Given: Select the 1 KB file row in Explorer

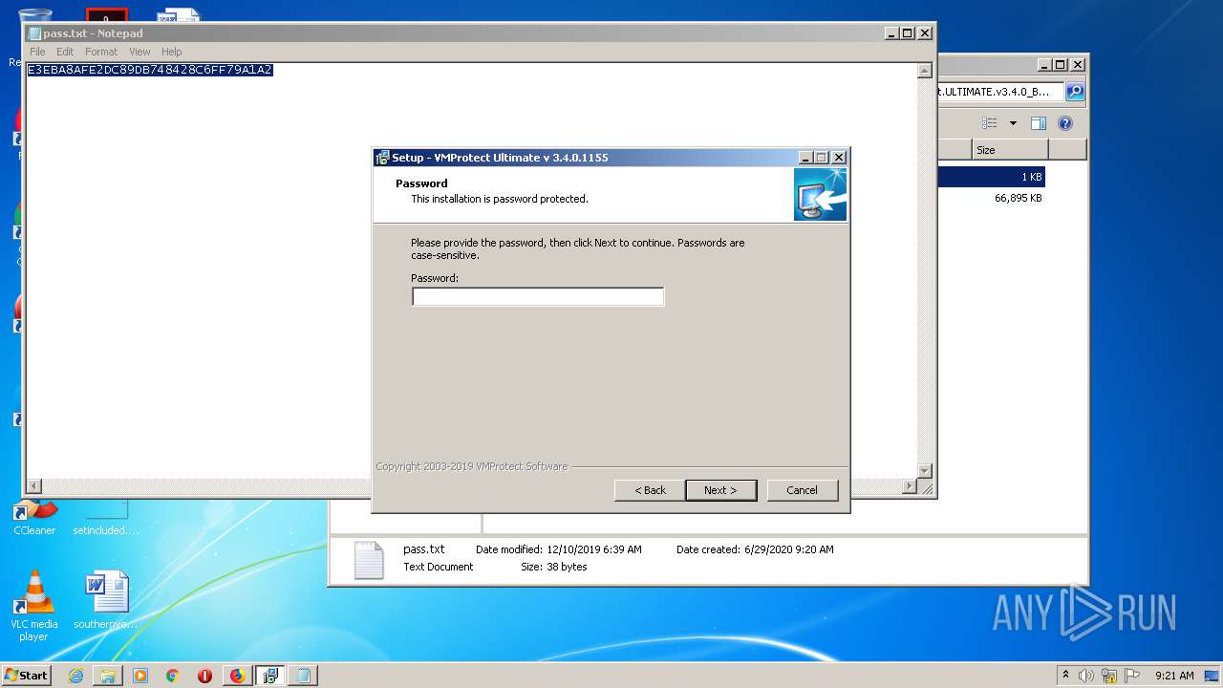Looking at the screenshot, I should point(991,177).
